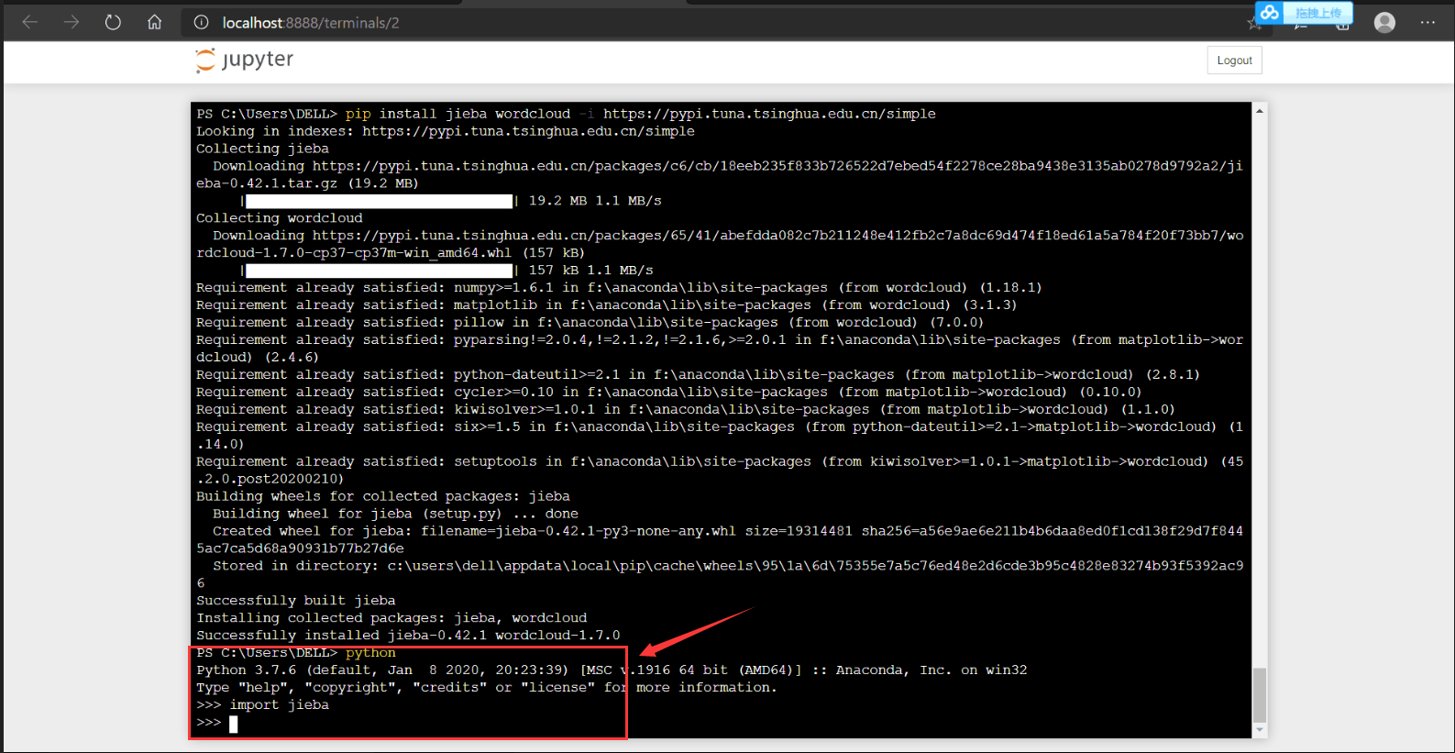Click the 拖拽上传 drag-upload button

click(1317, 13)
